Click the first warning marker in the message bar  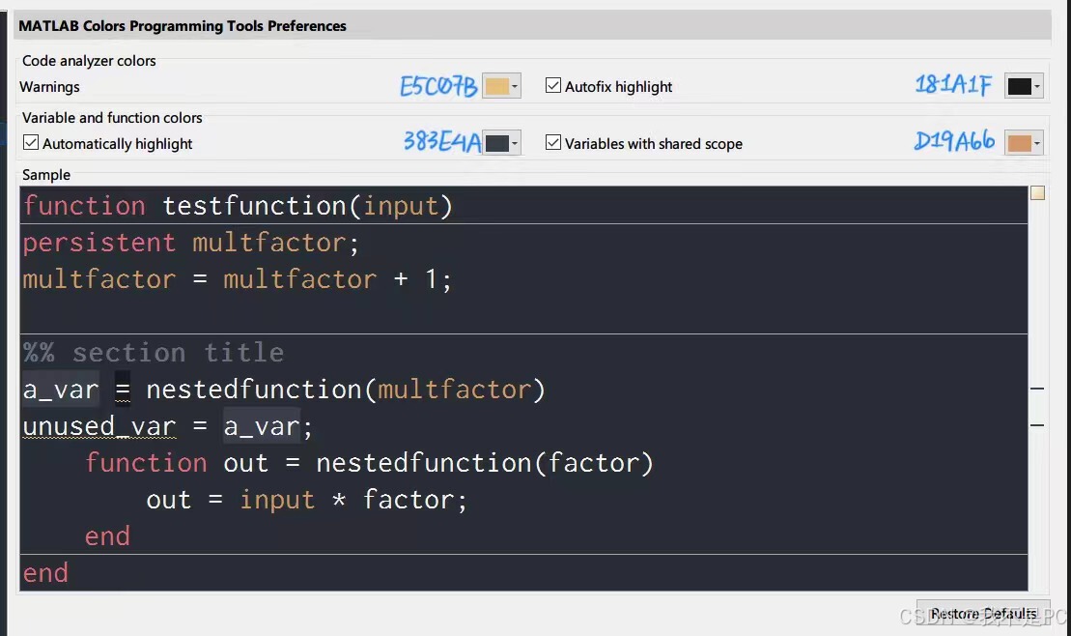coord(1037,389)
